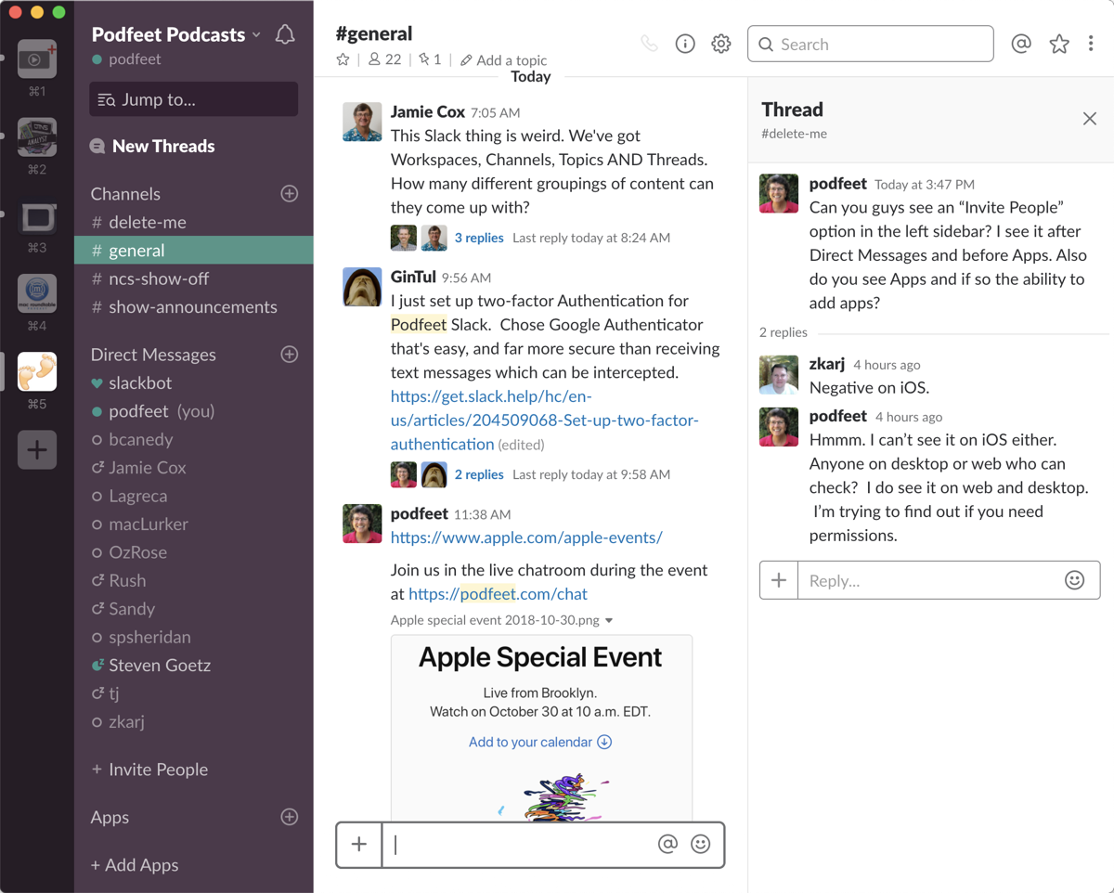Show the 1 pinned item
This screenshot has width=1114, height=893.
coord(430,59)
